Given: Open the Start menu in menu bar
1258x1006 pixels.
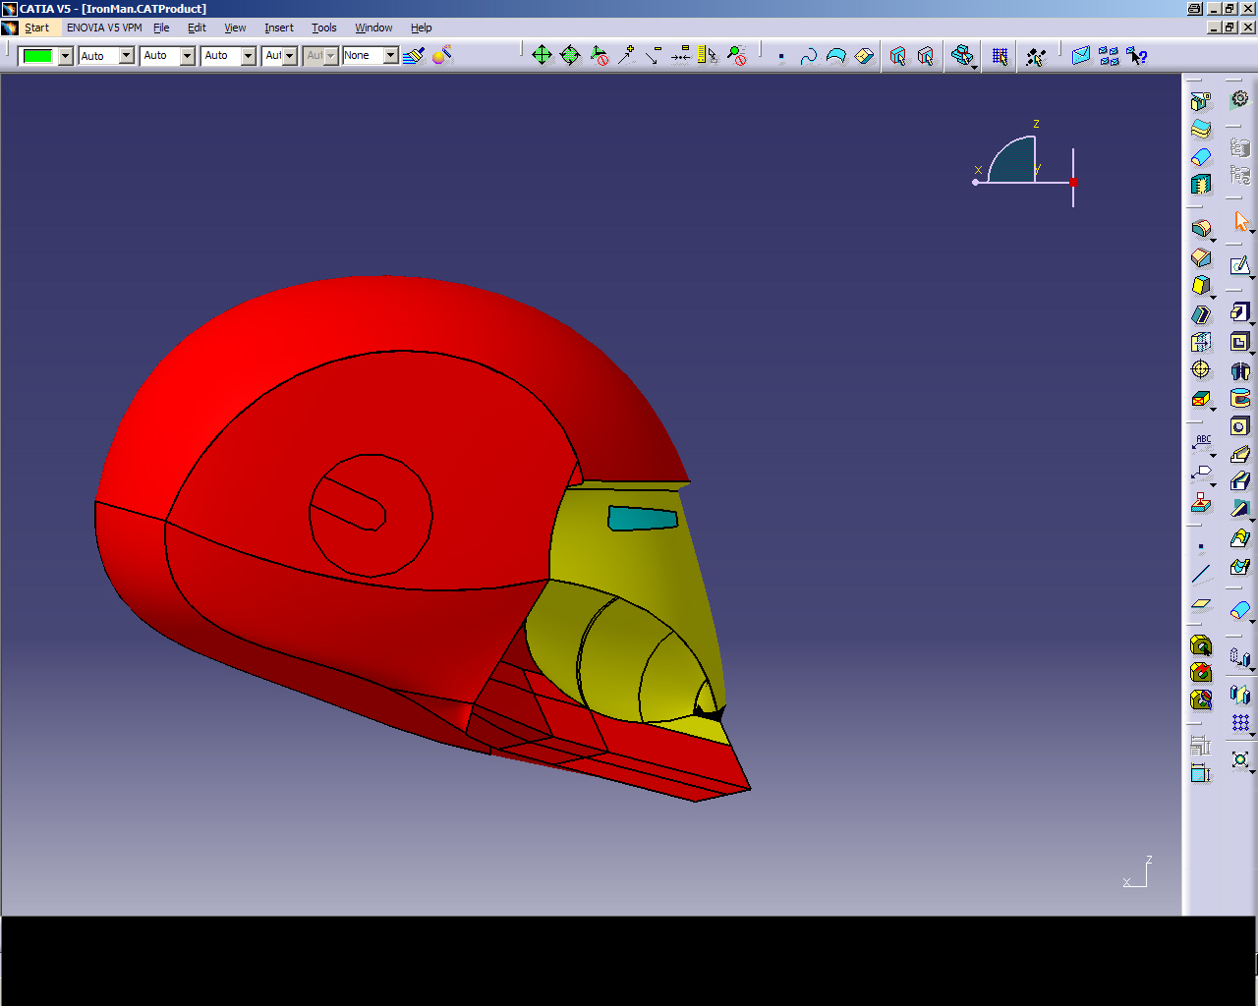Looking at the screenshot, I should pyautogui.click(x=36, y=28).
